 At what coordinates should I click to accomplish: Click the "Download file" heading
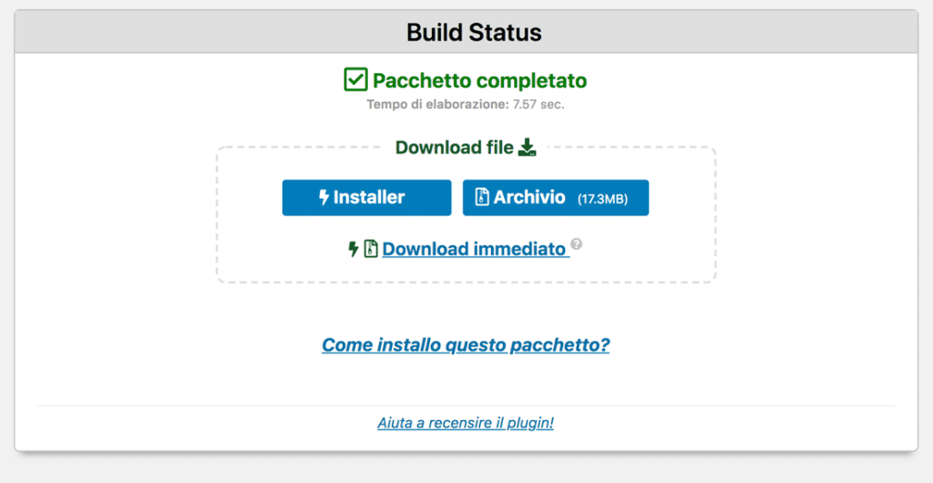coord(454,148)
